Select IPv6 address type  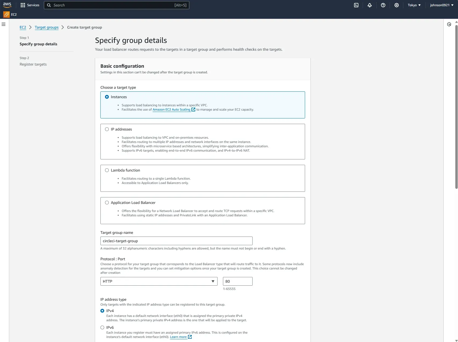[102, 327]
